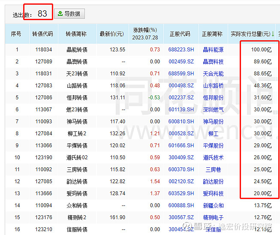This screenshot has height=235, width=280.
Task: Select issuance amount 100.00亿
Action: (262, 50)
